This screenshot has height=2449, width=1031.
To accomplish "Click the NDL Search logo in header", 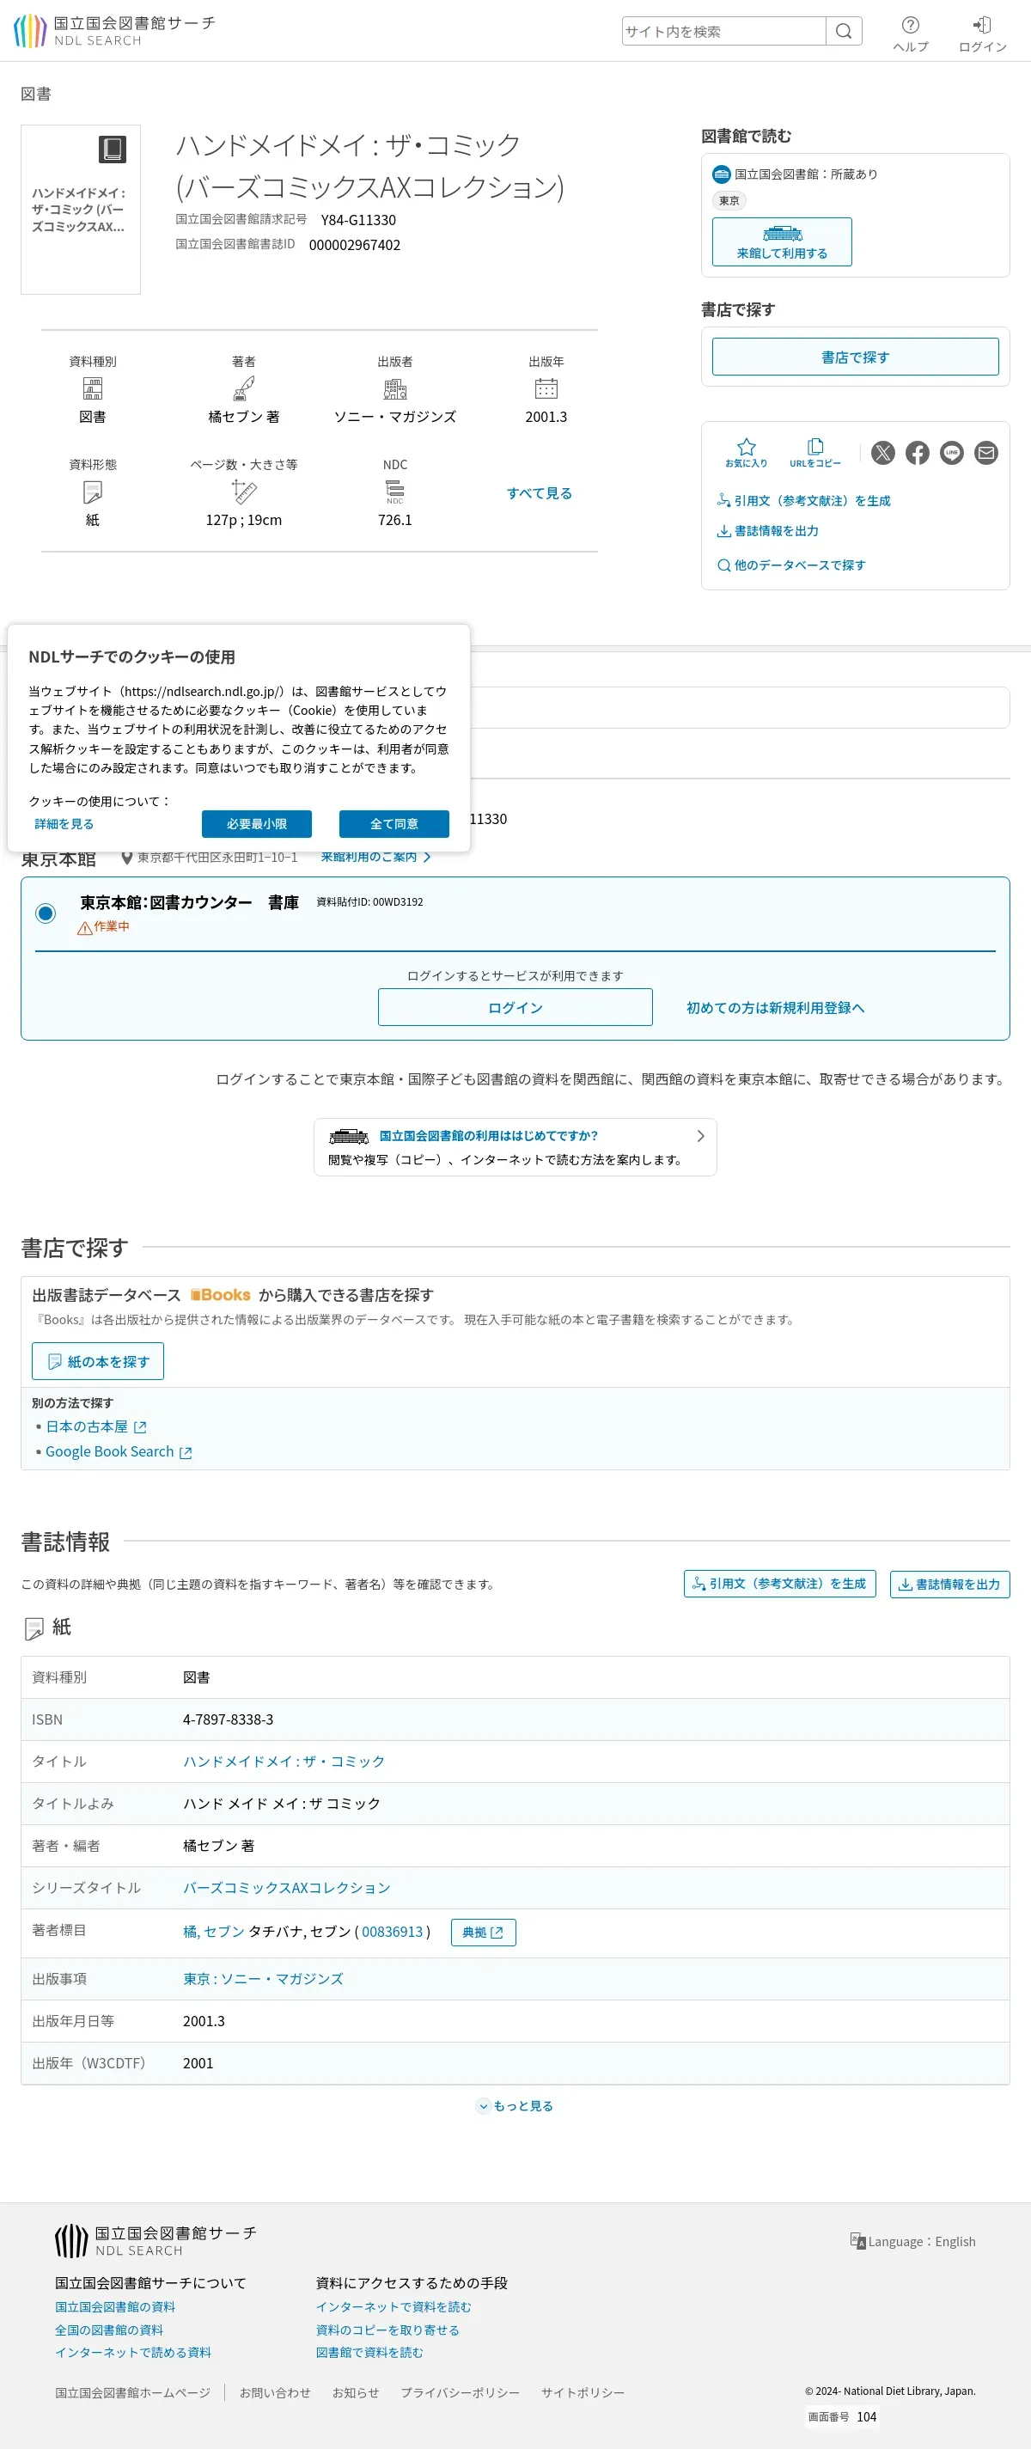I will (x=114, y=32).
